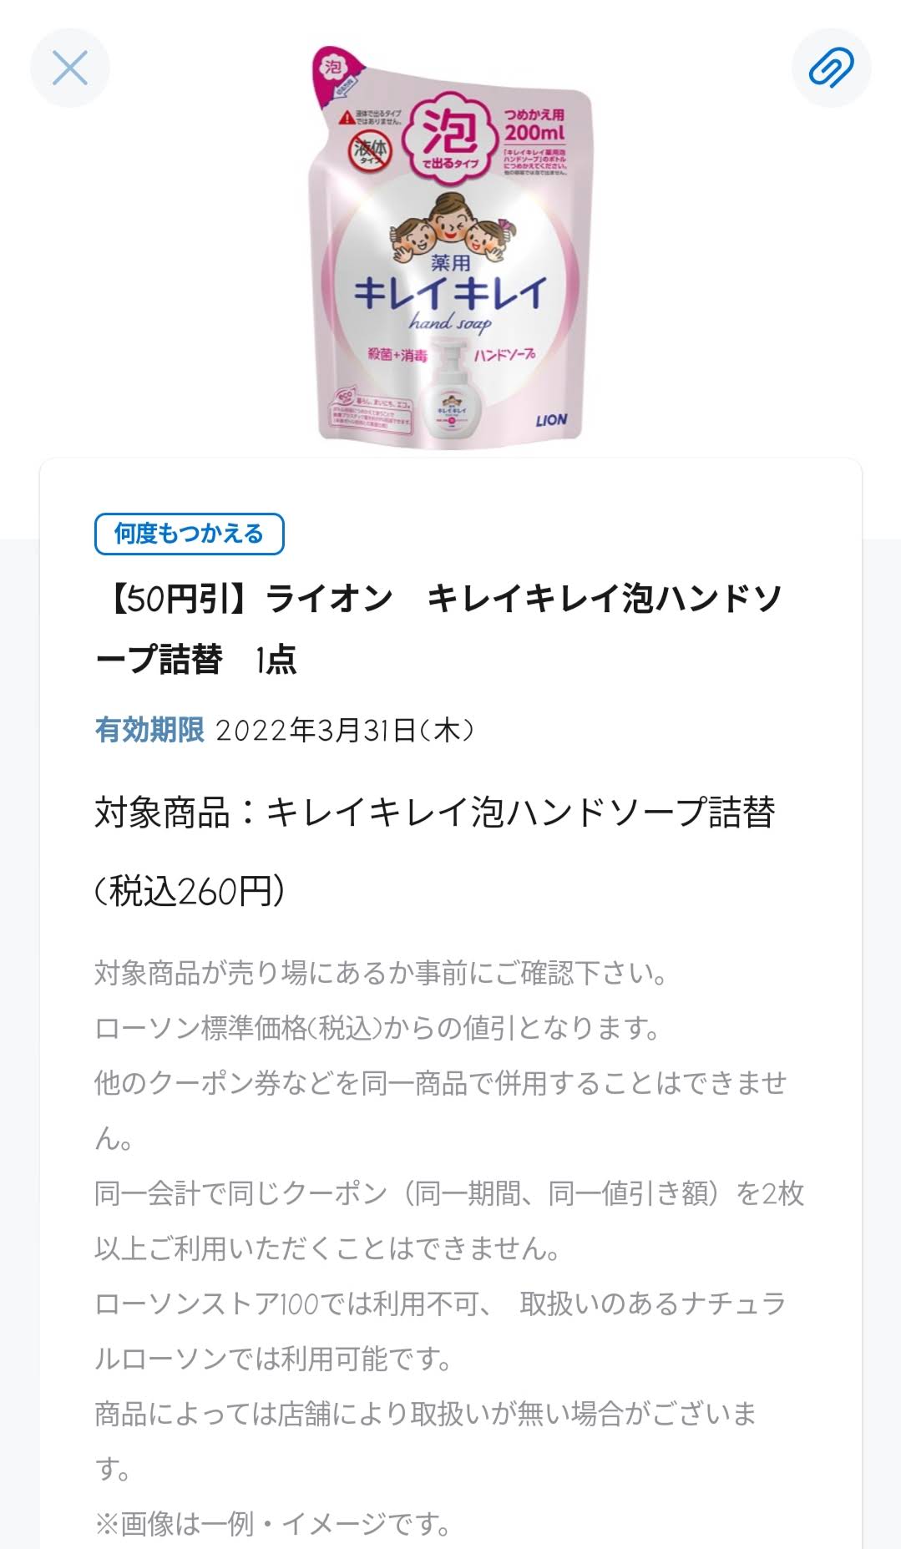
Task: Close the coupon detail with the X icon
Action: pos(70,68)
